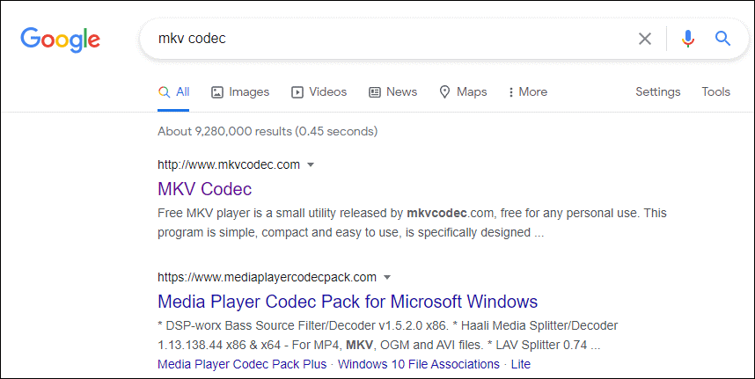This screenshot has height=379, width=755.
Task: Switch to the Images tab
Action: tap(240, 91)
